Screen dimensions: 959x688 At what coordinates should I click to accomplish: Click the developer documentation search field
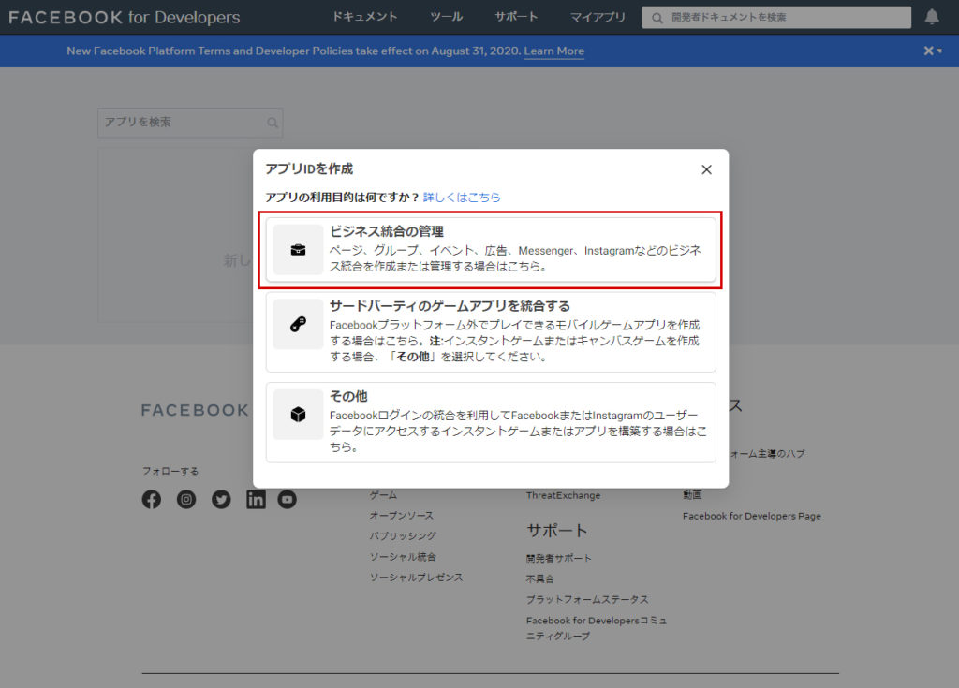(777, 17)
